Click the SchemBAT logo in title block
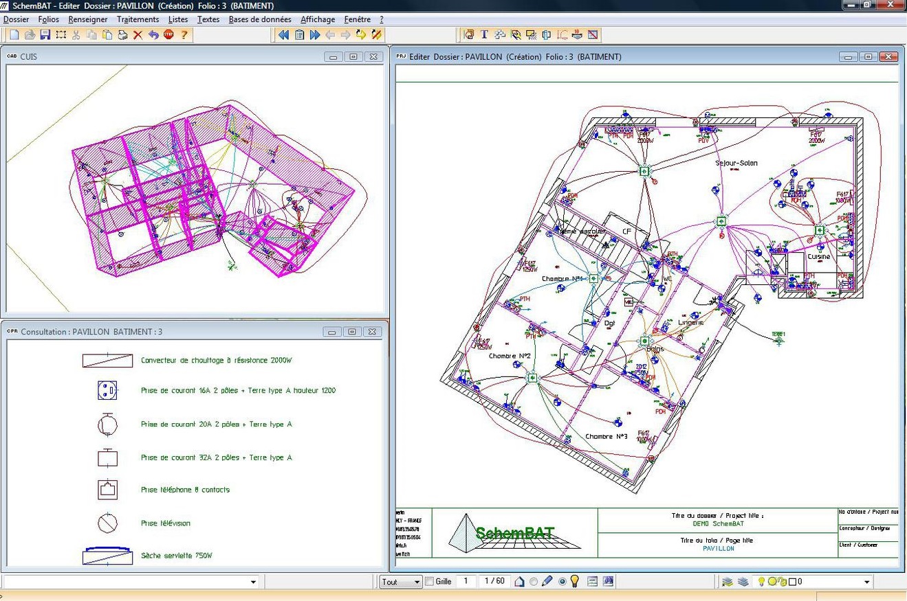 click(x=515, y=533)
